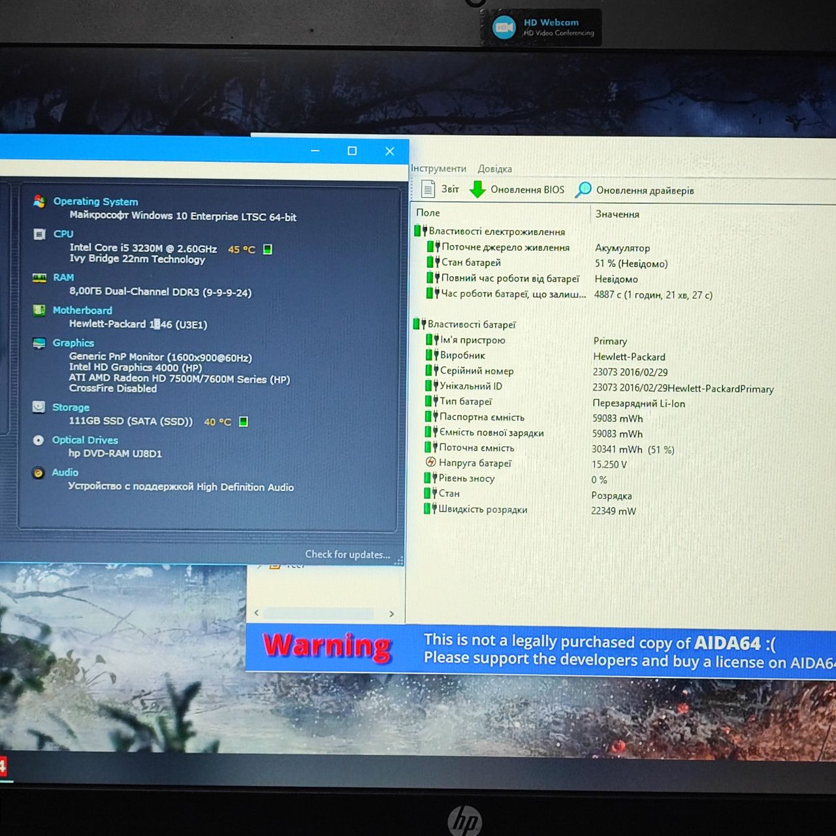Click the Напруга батареї voltage icon
The image size is (836, 836).
430,462
